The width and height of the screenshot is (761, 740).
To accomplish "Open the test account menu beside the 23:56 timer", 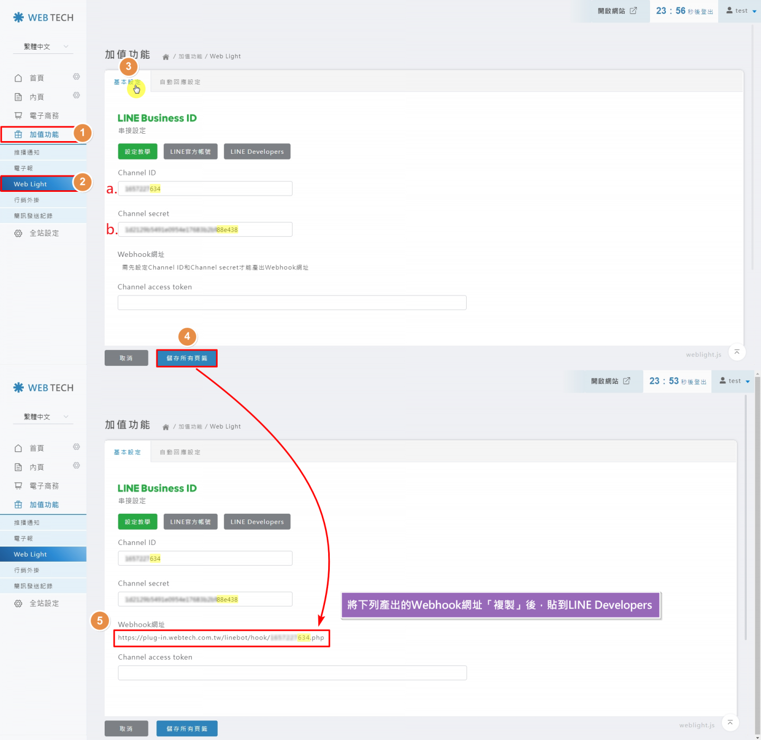I will 741,11.
